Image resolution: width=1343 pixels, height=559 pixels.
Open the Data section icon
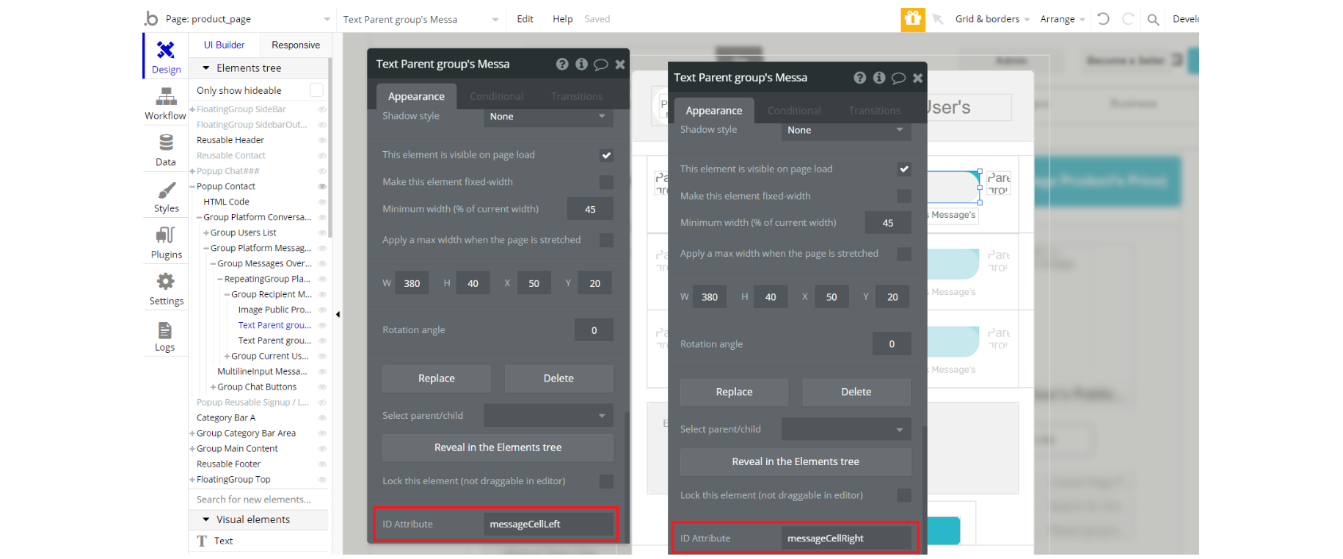click(x=166, y=142)
